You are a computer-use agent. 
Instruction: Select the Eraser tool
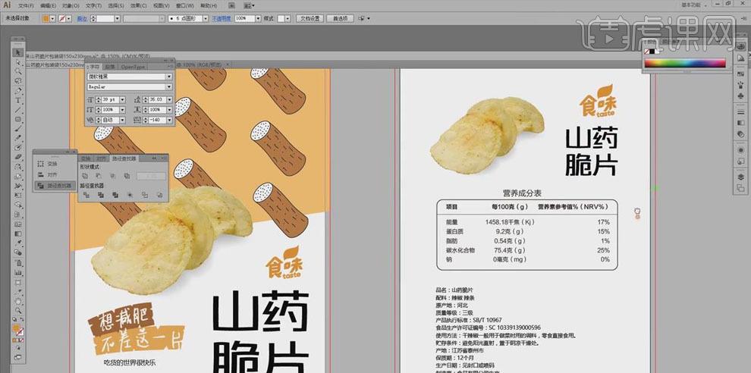(x=18, y=157)
